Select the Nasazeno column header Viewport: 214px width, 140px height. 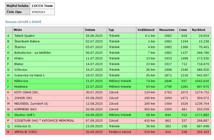(x=167, y=30)
